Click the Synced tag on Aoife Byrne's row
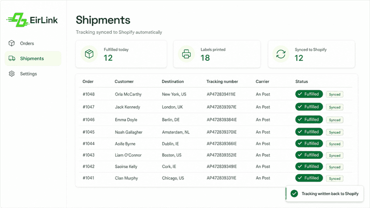370x208 pixels. (x=335, y=144)
